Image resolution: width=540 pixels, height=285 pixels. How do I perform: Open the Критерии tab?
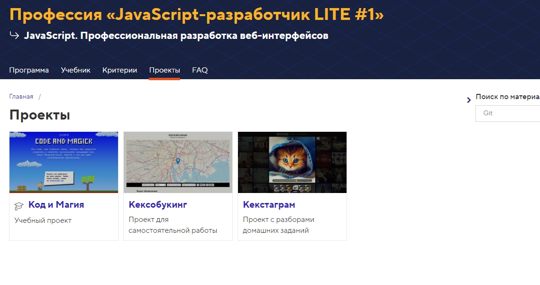pyautogui.click(x=119, y=70)
